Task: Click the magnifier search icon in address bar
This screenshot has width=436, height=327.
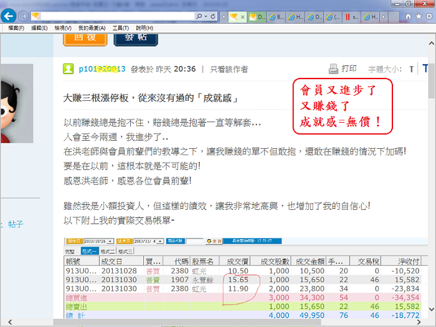Action: (199, 16)
